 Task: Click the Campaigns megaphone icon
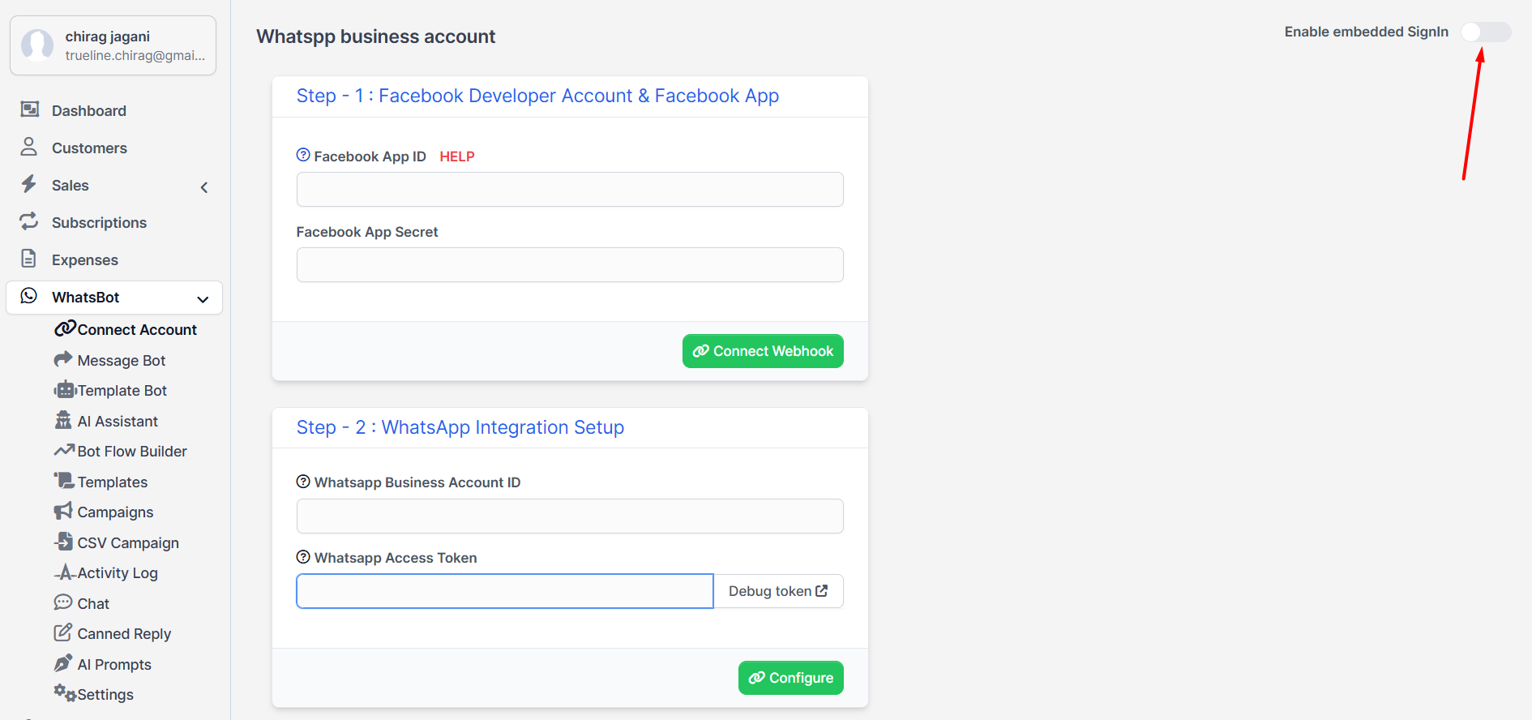pyautogui.click(x=63, y=512)
